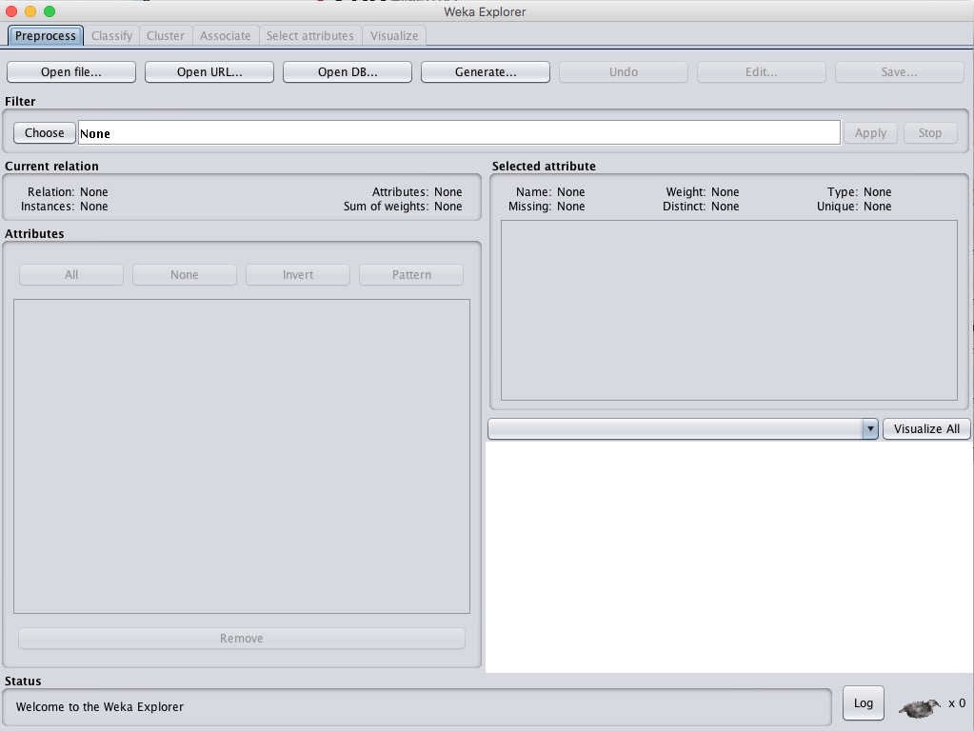Screen dimensions: 974x731
Task: Open the Classify tab
Action: click(x=111, y=36)
